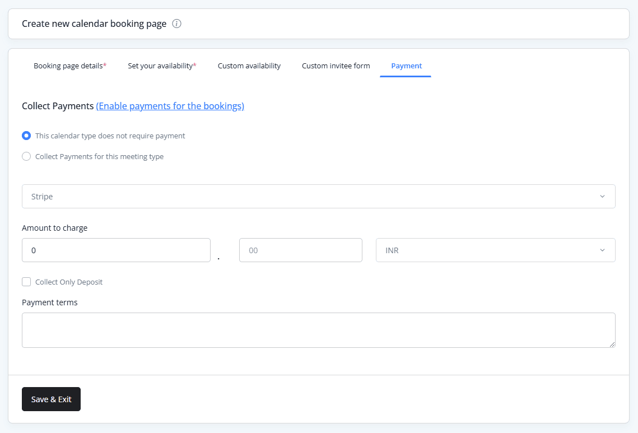Follow the Enable payments for the bookings link
638x433 pixels.
pyautogui.click(x=170, y=106)
